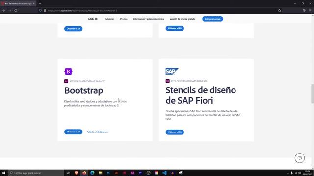
Task: Click the browser forward arrow
Action: tap(10, 10)
